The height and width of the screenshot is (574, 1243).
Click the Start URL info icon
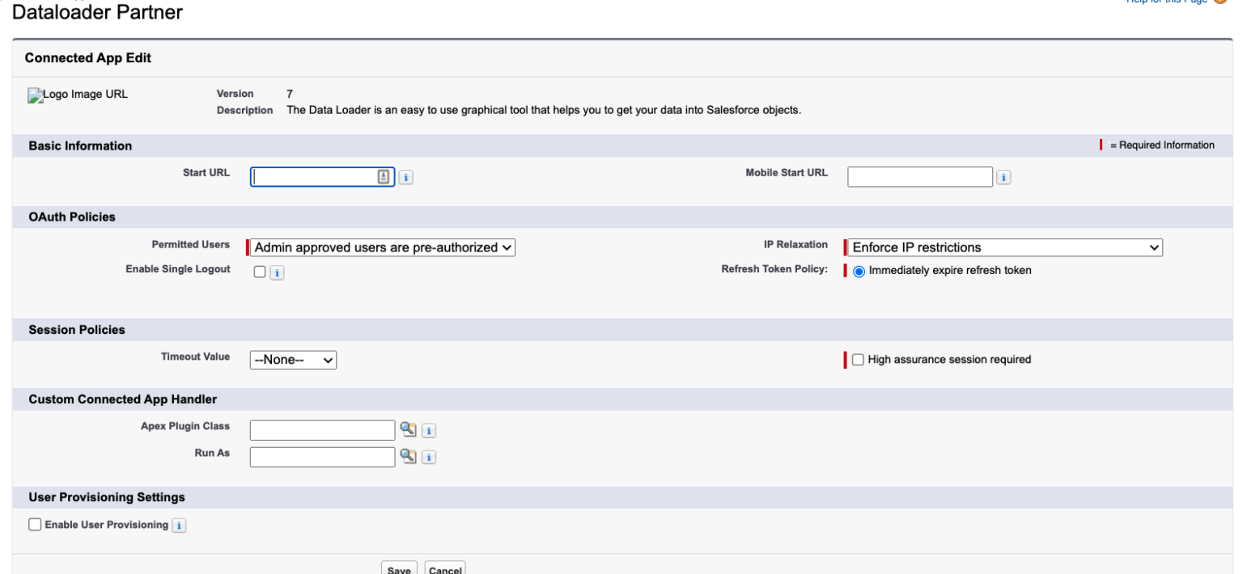405,176
